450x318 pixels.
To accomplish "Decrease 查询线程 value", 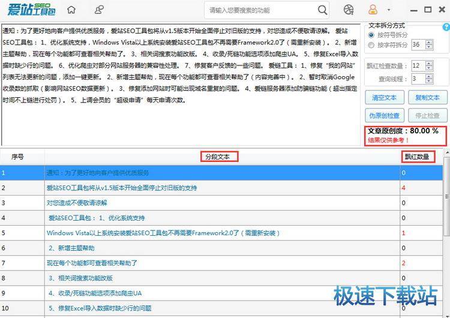I will click(x=429, y=81).
